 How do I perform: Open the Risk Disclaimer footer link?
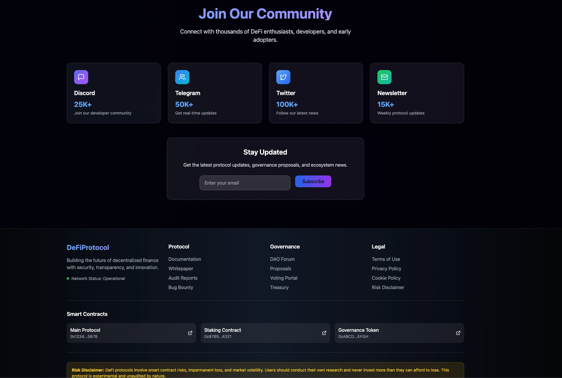(x=388, y=287)
